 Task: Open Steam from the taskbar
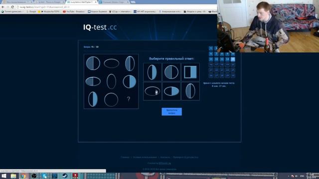pos(65,176)
